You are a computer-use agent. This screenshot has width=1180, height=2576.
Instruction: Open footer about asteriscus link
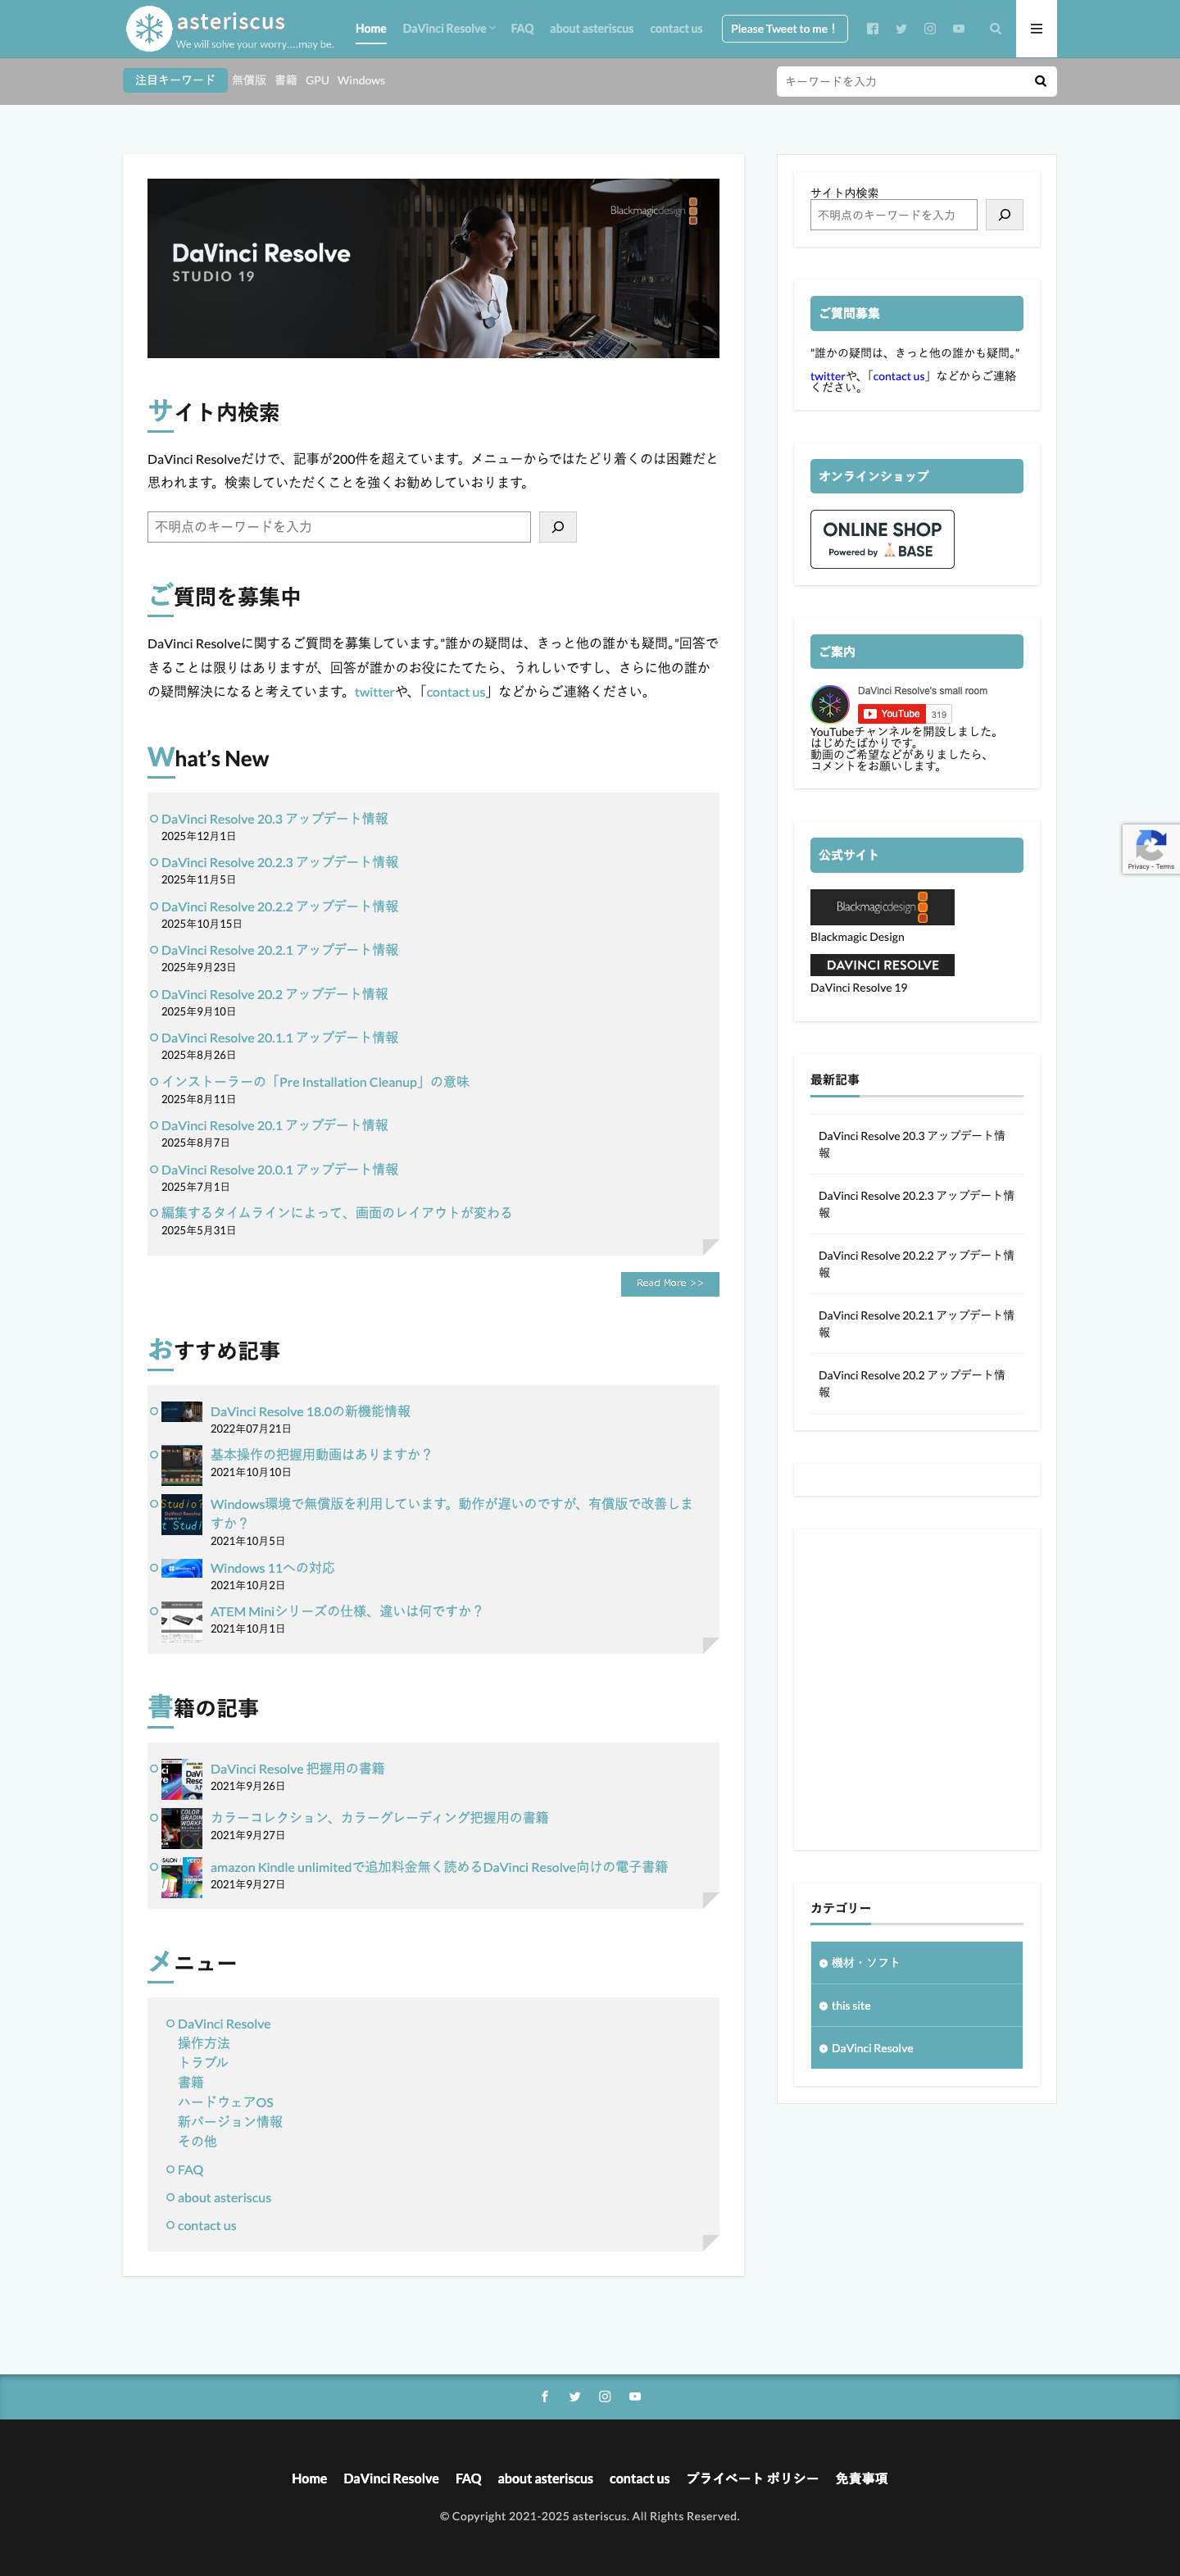[545, 2479]
